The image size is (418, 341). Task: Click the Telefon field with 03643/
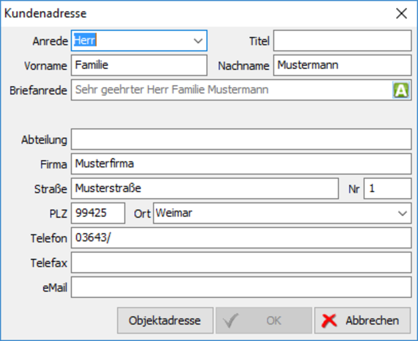pyautogui.click(x=241, y=238)
